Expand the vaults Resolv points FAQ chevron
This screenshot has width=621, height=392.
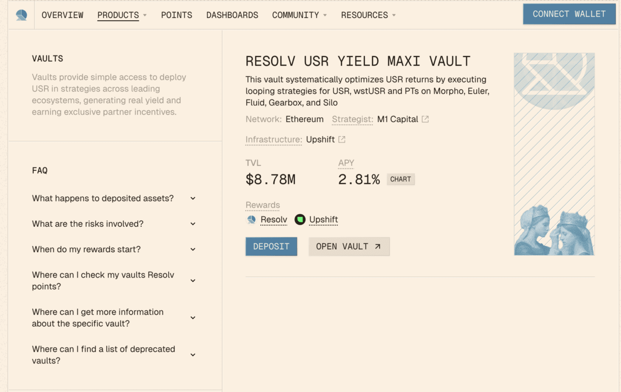click(193, 281)
